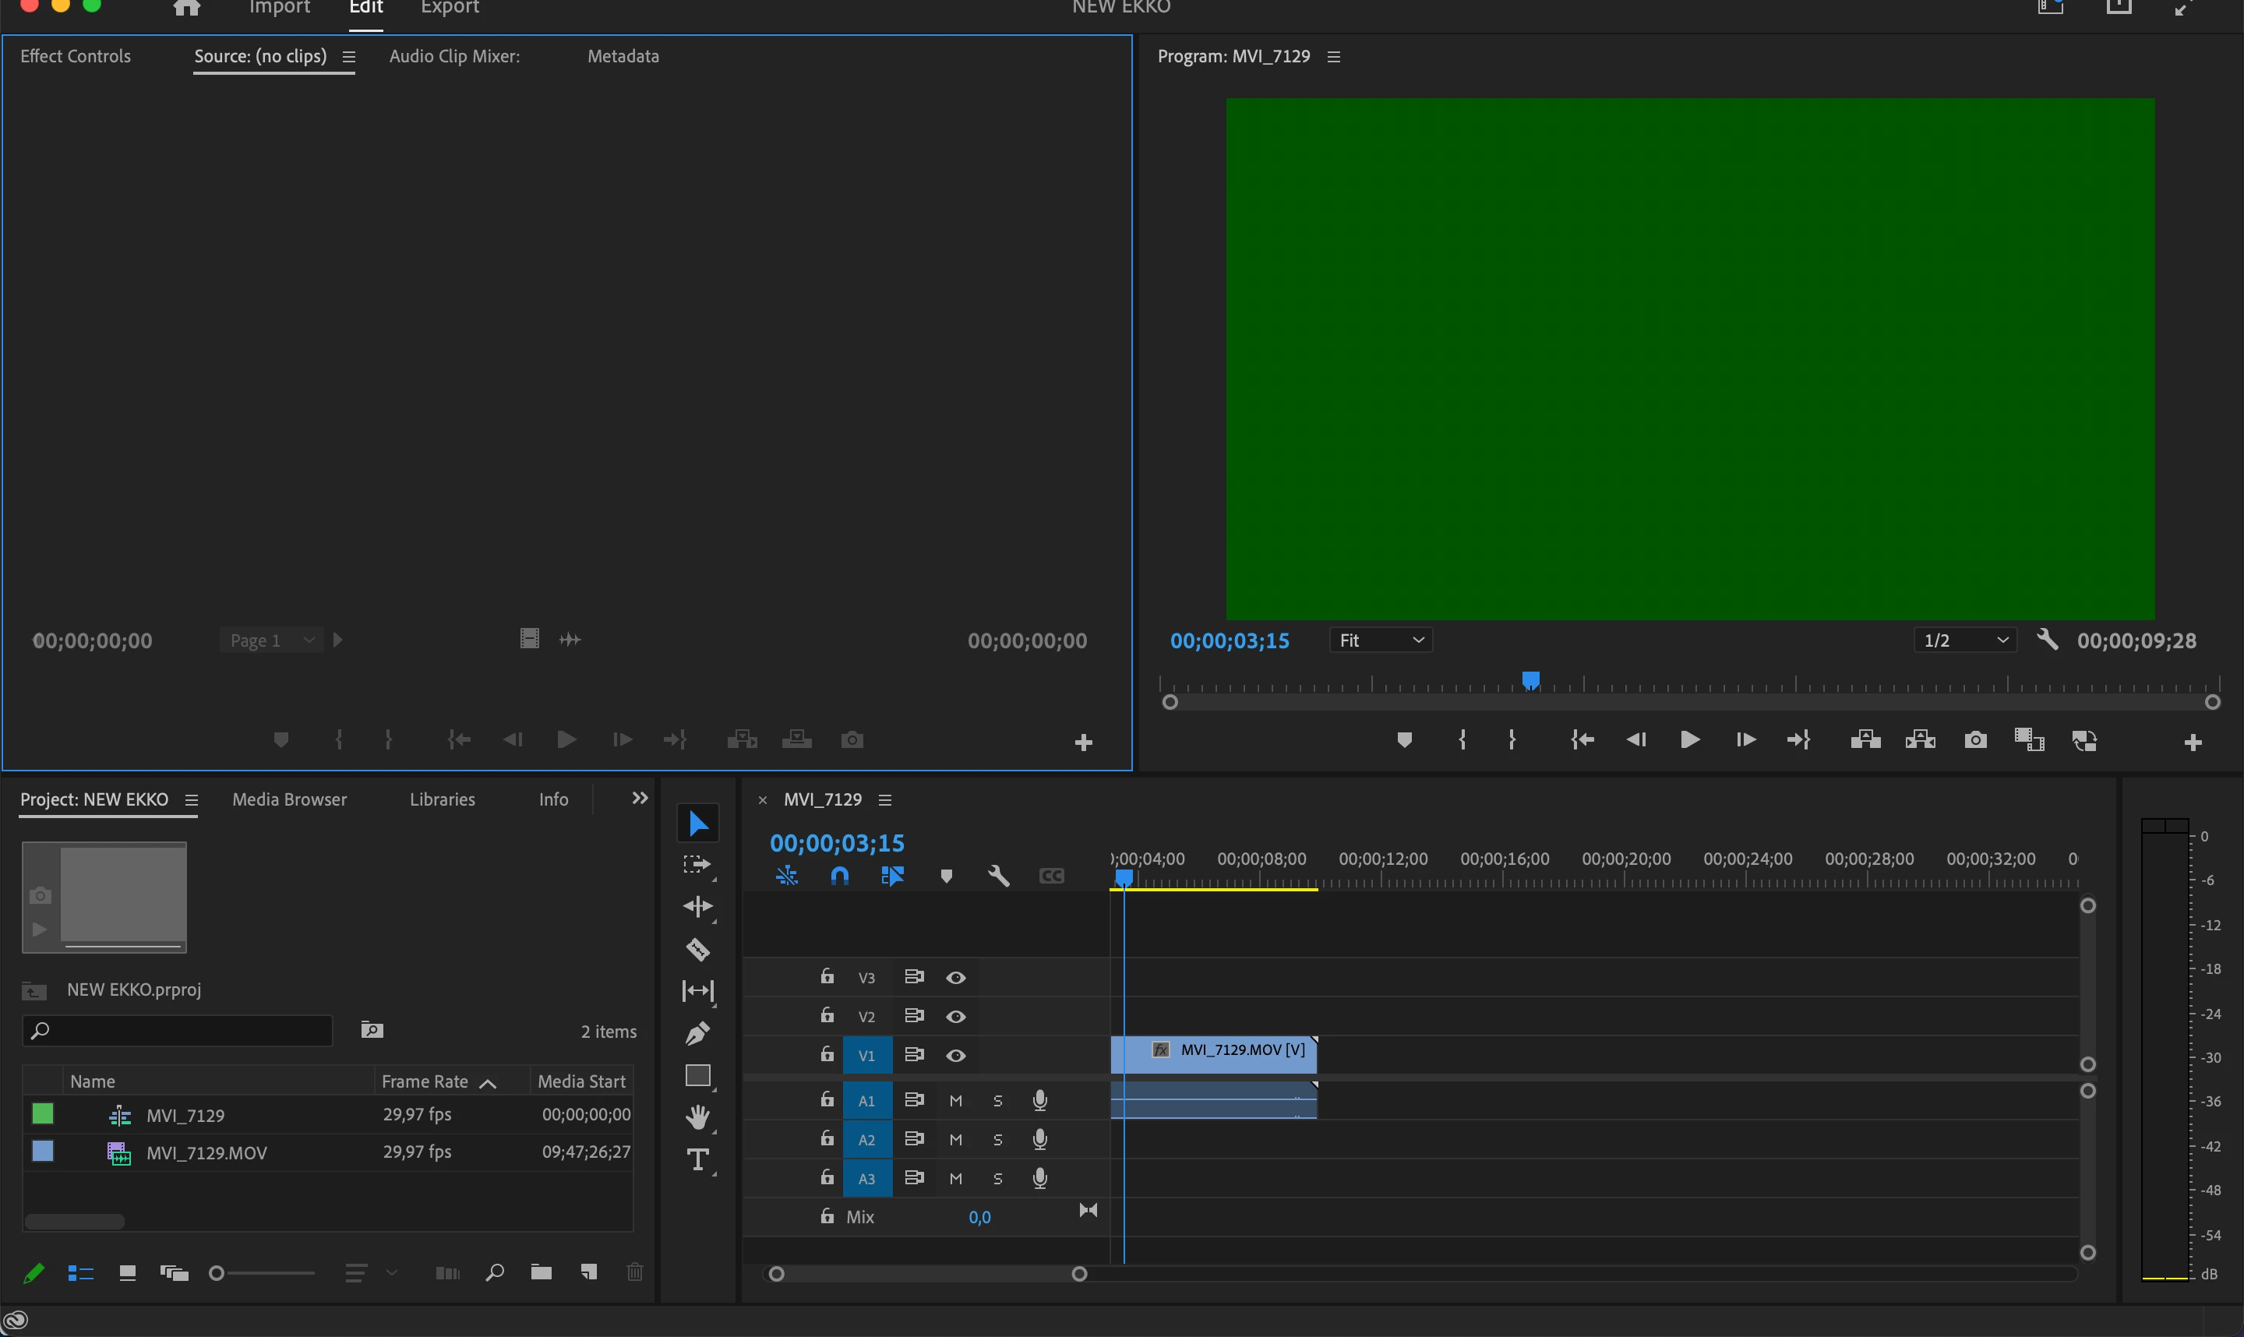This screenshot has width=2244, height=1337.
Task: Step forward one frame in Program monitor
Action: click(x=1745, y=739)
